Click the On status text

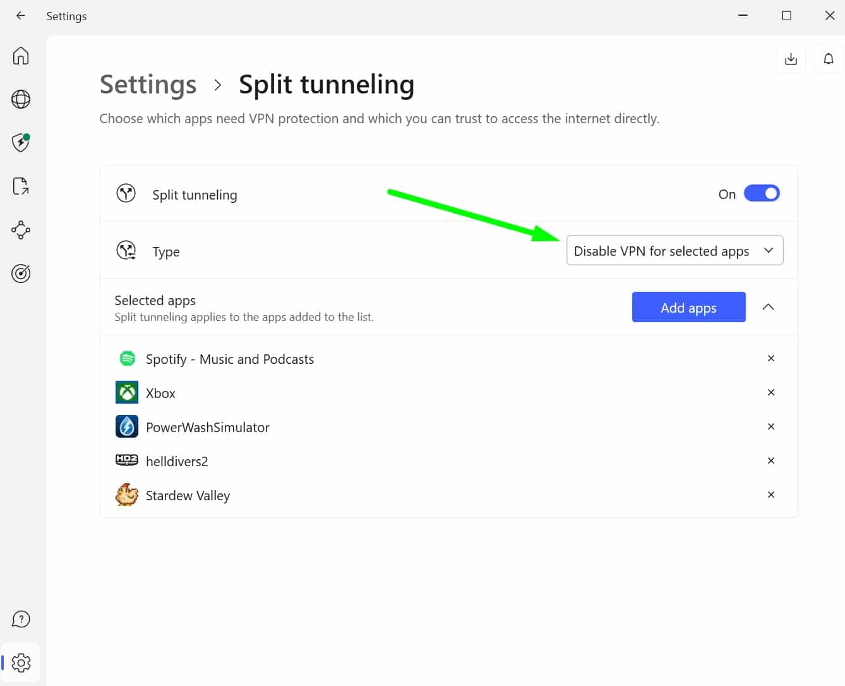click(x=727, y=194)
